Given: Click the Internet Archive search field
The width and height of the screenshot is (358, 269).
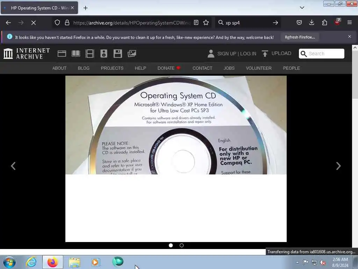Looking at the screenshot, I should (322, 54).
